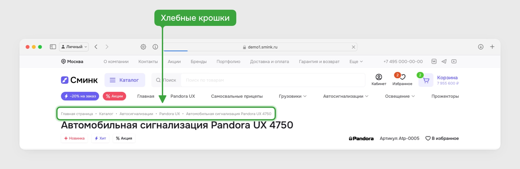Expand the Еще menu dropdown
Screen dimensions: 520x169
tap(356, 62)
